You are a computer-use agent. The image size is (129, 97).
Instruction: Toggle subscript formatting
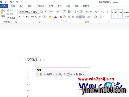[x=36, y=17]
